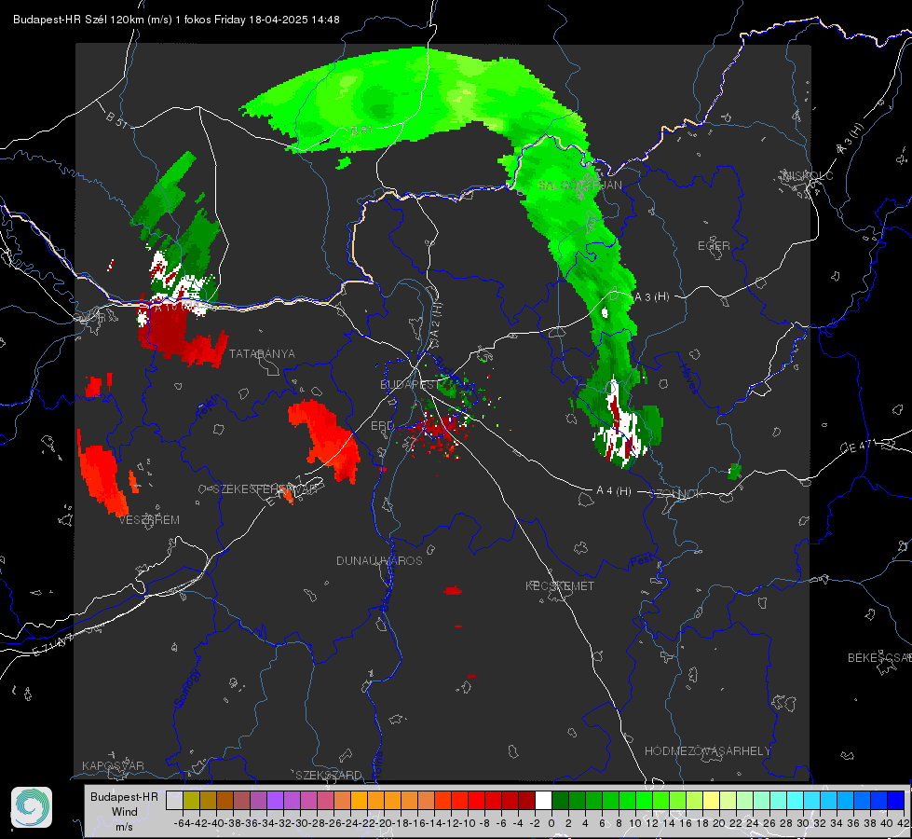
Task: Pick the dark red swatch between -4 and -2
Action: click(x=526, y=800)
